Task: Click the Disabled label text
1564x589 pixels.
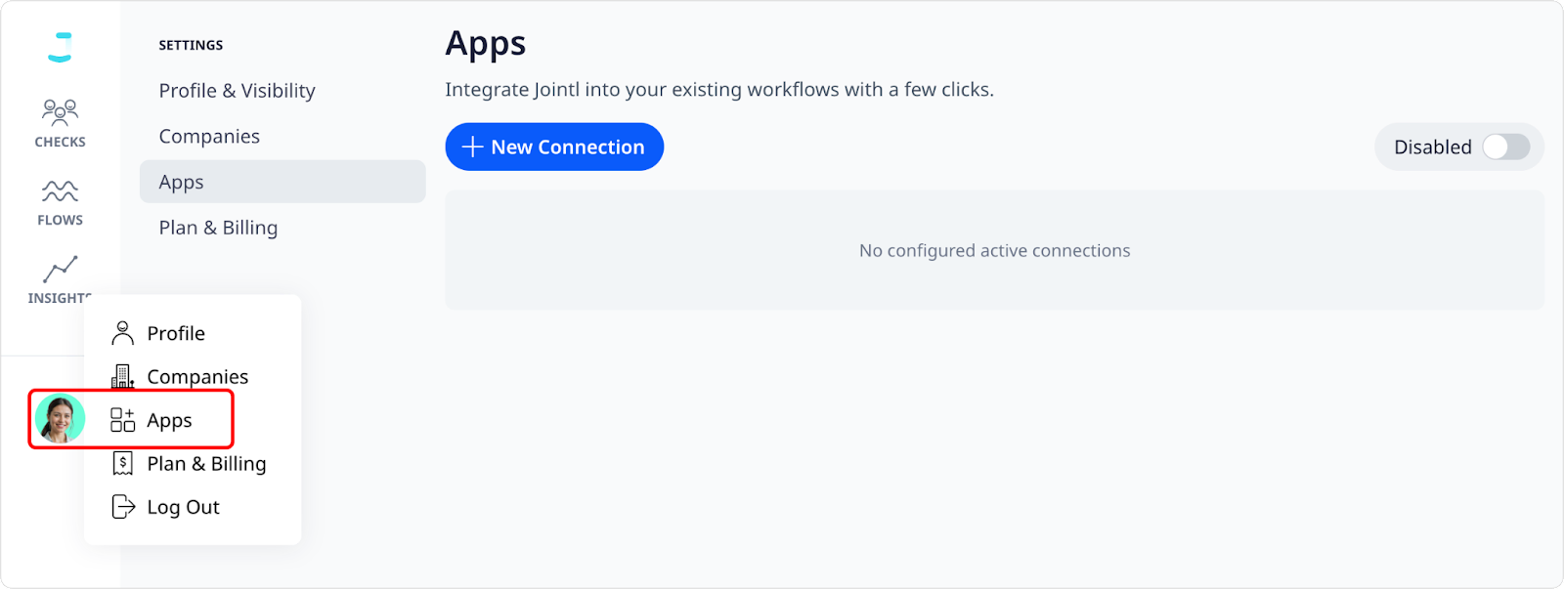Action: 1432,147
